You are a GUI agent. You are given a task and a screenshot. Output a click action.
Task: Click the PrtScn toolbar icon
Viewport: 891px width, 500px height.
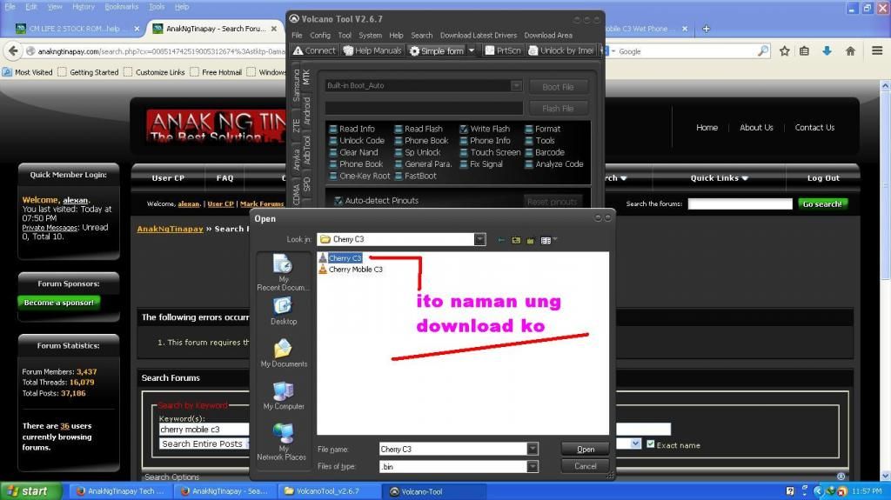pos(502,50)
